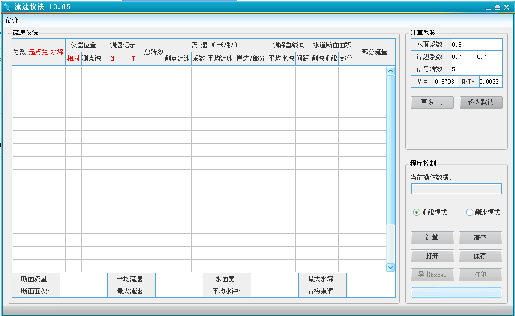Click the 测点流速 column header
This screenshot has width=515, height=316.
tap(178, 58)
